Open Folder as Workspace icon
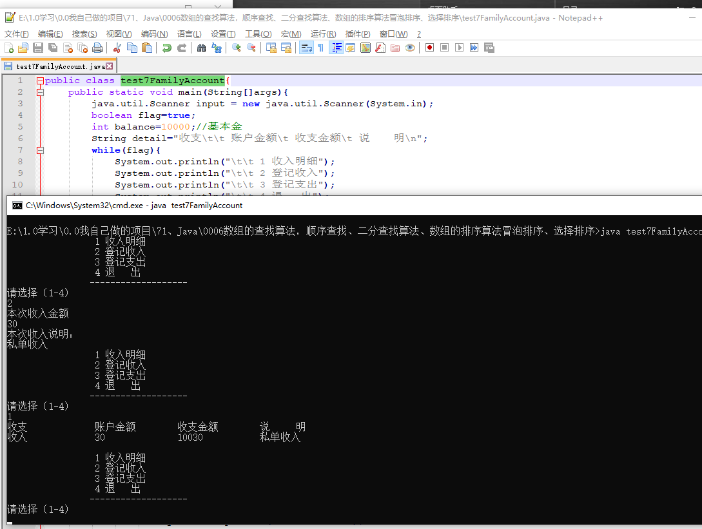Viewport: 702px width, 529px height. (395, 48)
